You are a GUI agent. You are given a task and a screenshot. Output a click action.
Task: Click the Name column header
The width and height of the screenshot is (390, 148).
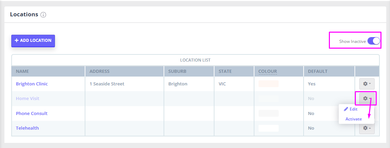click(23, 71)
